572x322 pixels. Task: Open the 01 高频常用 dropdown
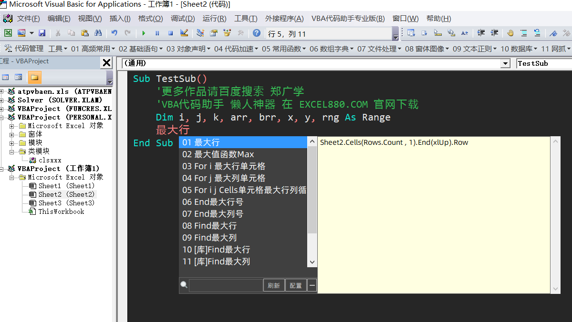[x=93, y=49]
